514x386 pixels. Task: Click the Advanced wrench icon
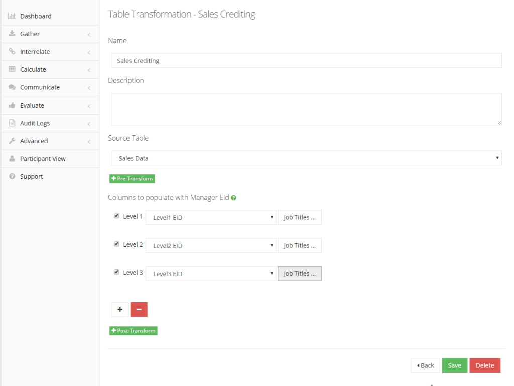(x=12, y=141)
